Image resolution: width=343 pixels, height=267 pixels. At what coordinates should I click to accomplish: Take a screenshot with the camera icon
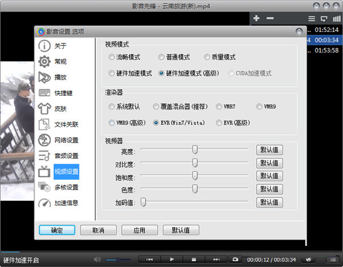235,260
